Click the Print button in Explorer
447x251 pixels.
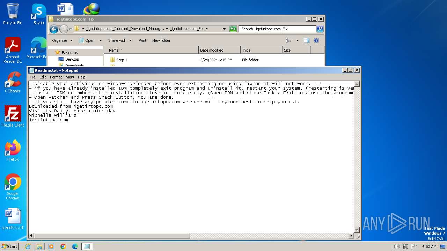point(142,40)
